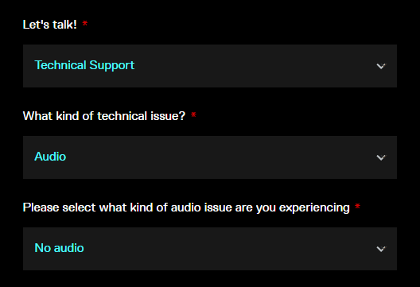Click the red asterisk after technical issue question
The height and width of the screenshot is (287, 420).
point(193,115)
